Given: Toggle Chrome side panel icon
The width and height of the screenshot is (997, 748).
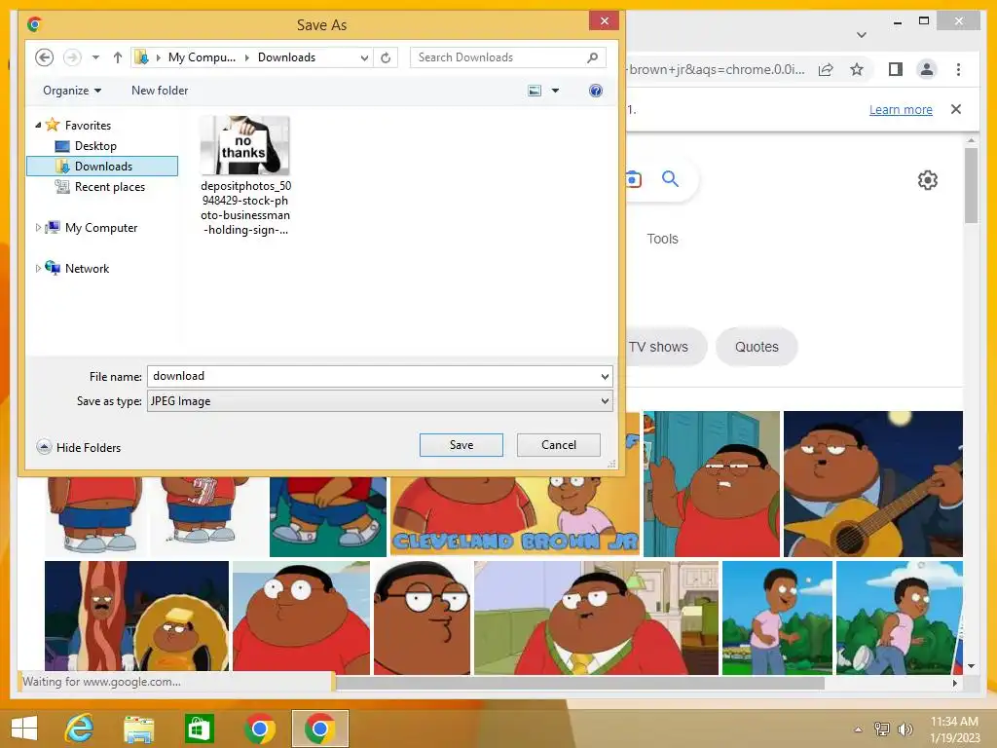Looking at the screenshot, I should coord(896,69).
